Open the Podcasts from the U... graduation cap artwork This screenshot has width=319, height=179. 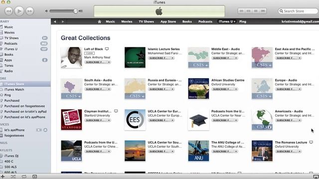pos(198,120)
